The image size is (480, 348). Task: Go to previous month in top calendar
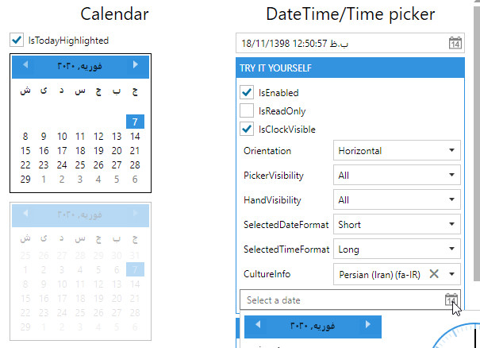click(x=25, y=64)
